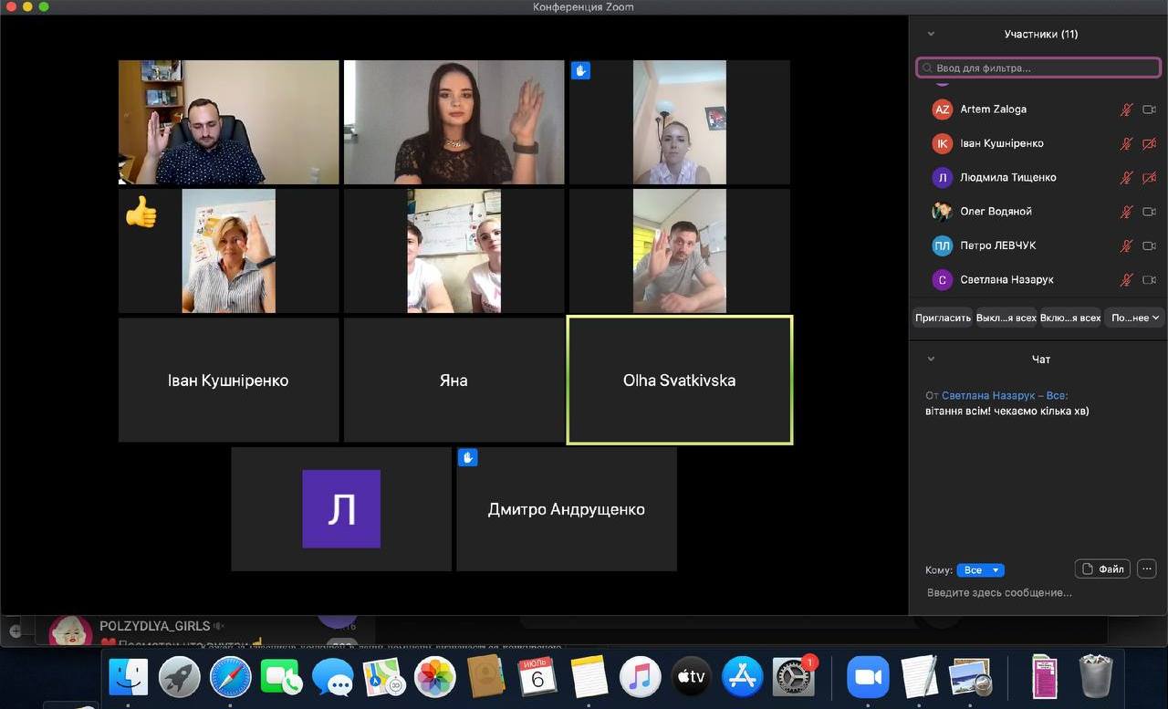Open the chat more options ellipsis button
The width and height of the screenshot is (1168, 709).
point(1147,569)
